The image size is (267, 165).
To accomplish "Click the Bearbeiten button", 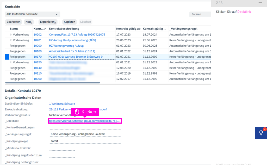I will (14, 22).
